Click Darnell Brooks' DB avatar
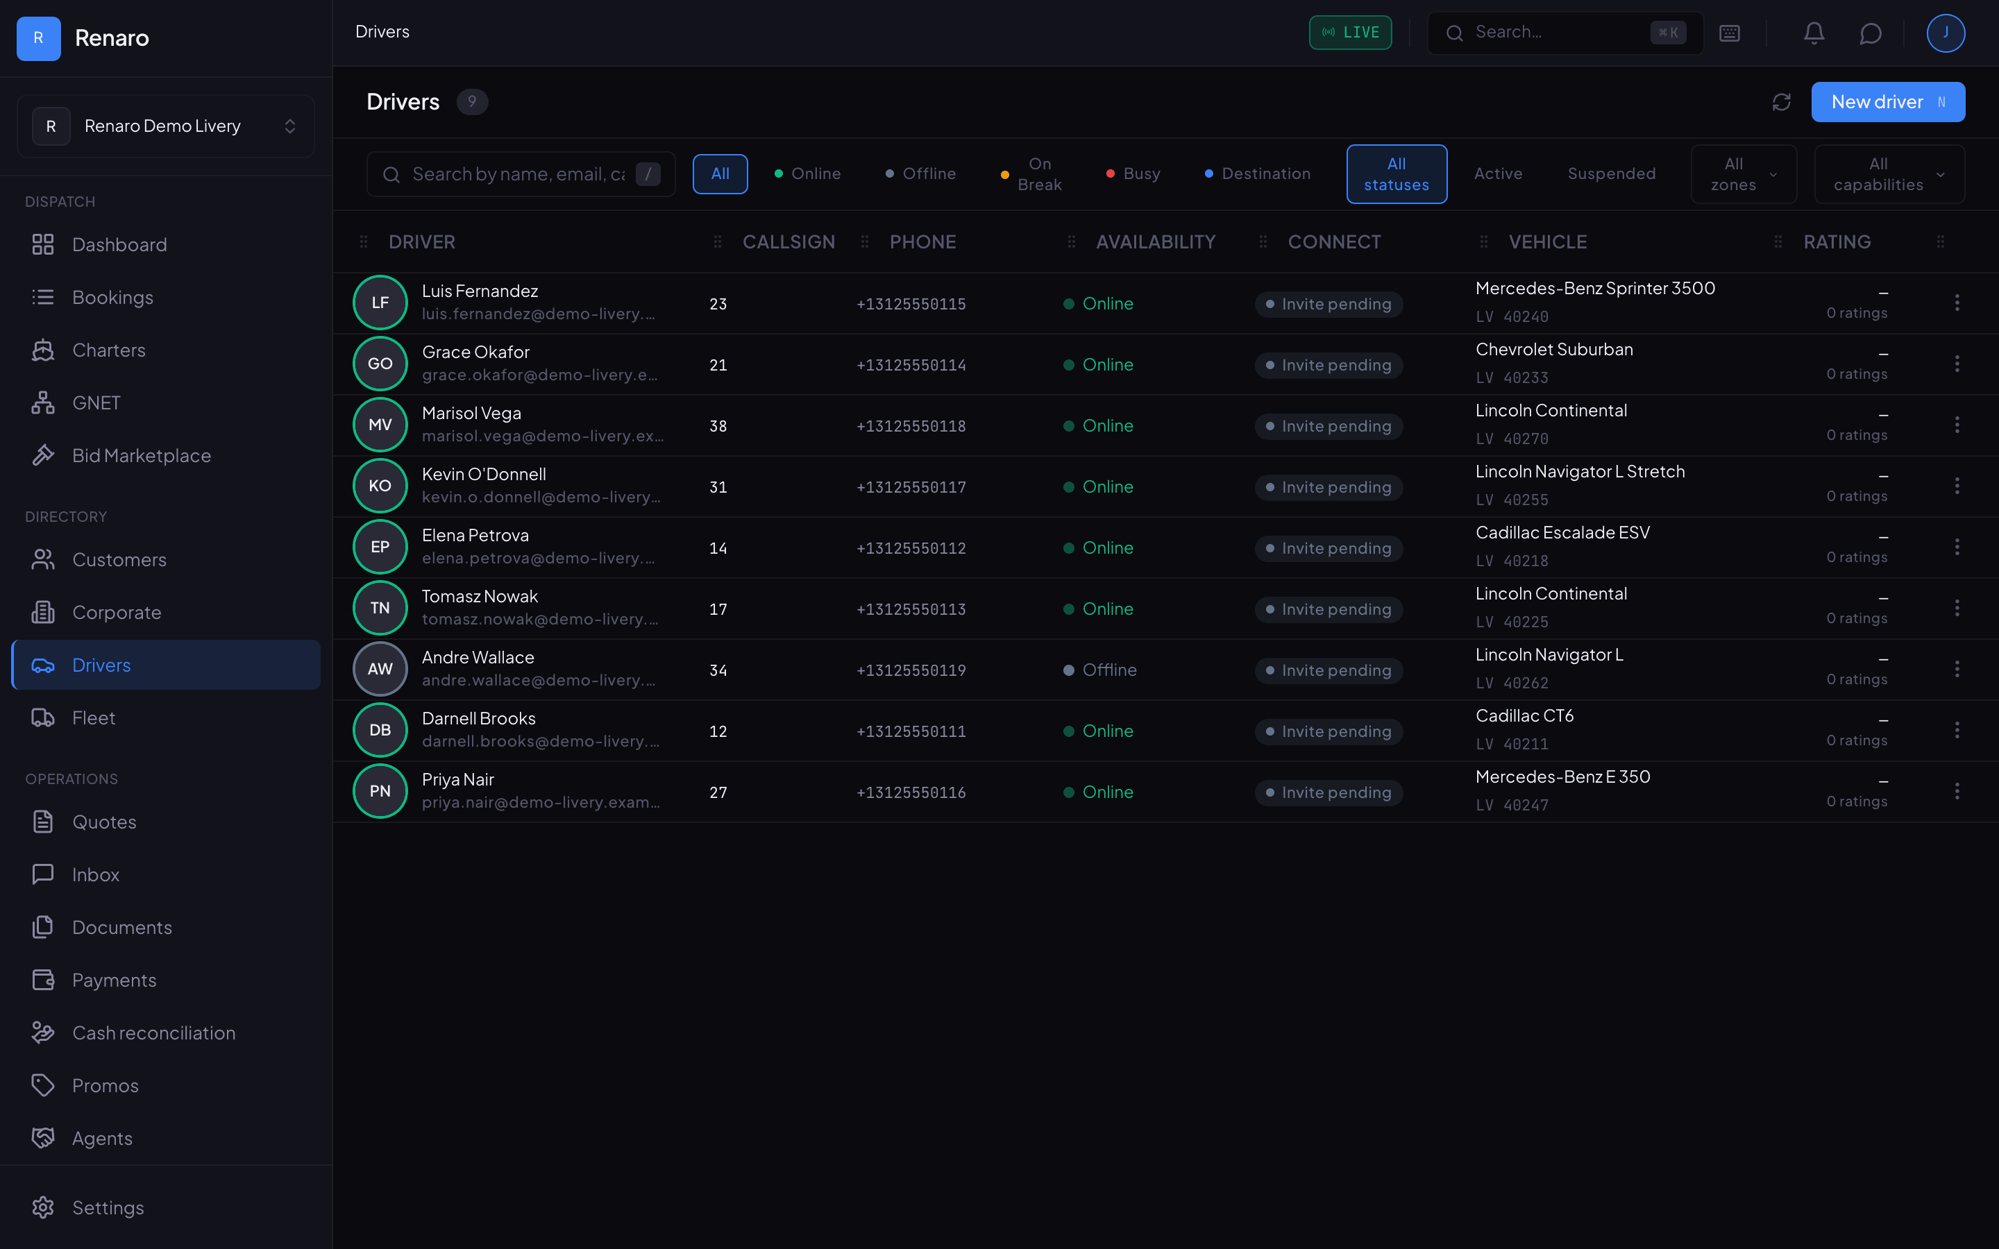1999x1249 pixels. [380, 730]
